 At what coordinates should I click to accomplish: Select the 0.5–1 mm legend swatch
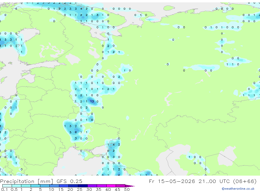16,186
